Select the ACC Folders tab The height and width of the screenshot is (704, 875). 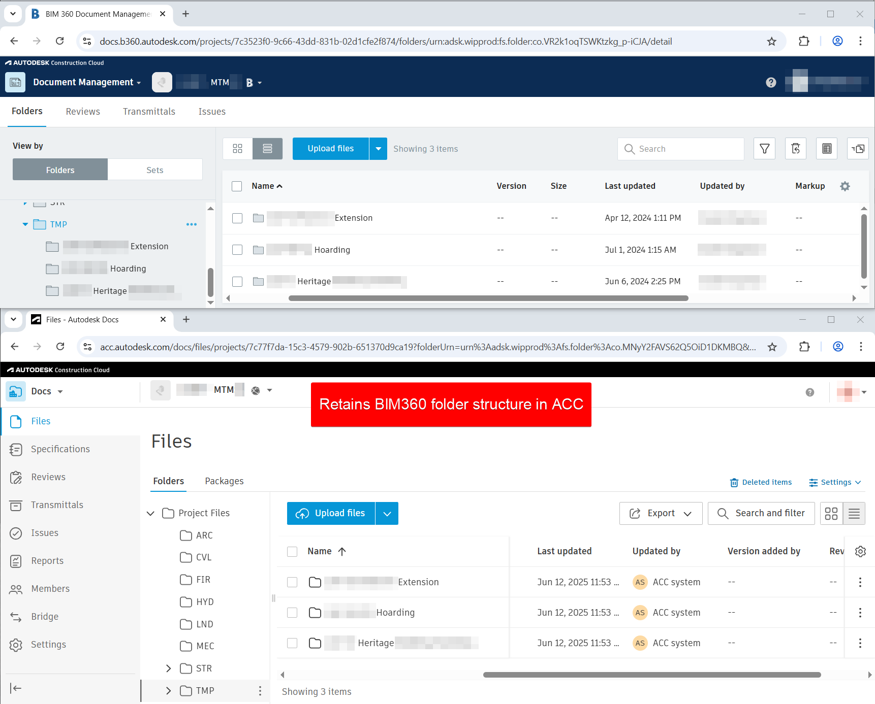169,481
